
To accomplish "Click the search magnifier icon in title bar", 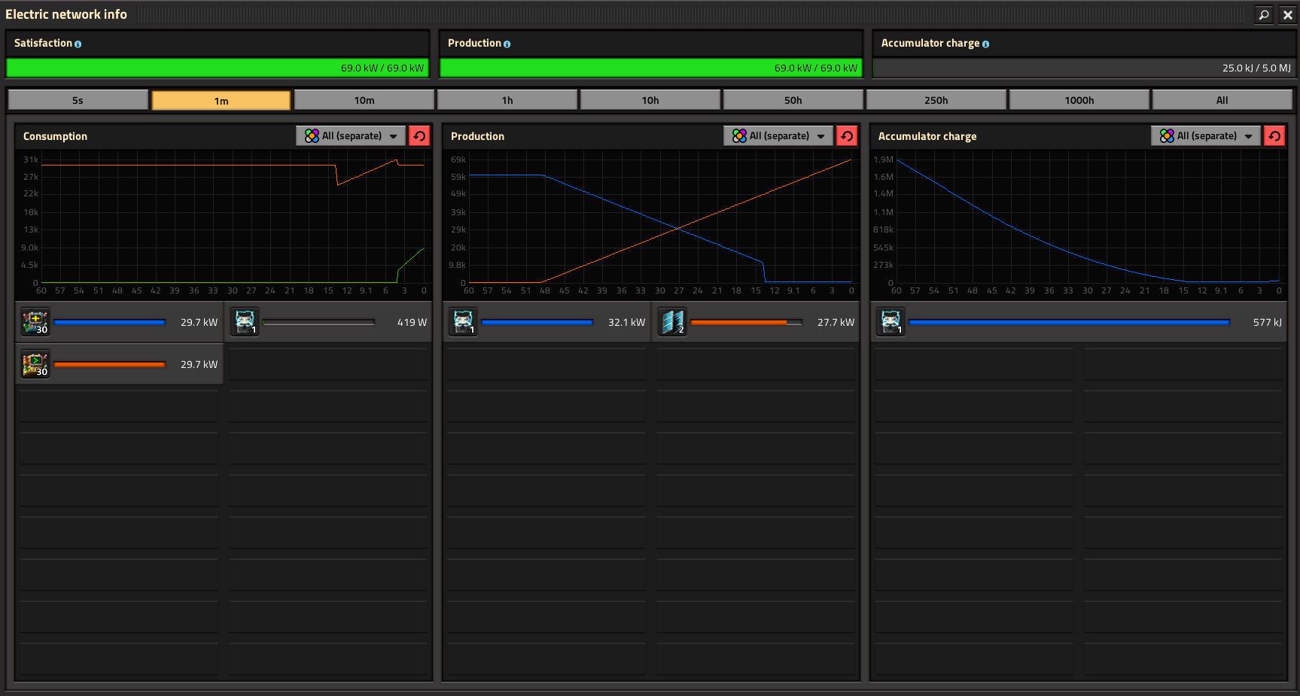I will 1264,14.
